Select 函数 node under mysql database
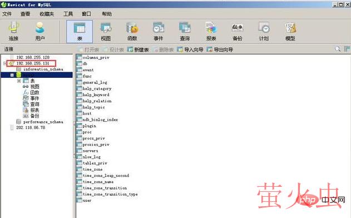This screenshot has height=218, width=351. 34,92
